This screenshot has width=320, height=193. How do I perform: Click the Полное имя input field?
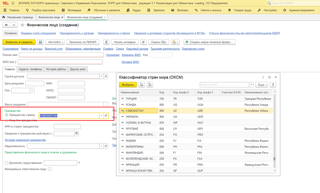pos(61,55)
